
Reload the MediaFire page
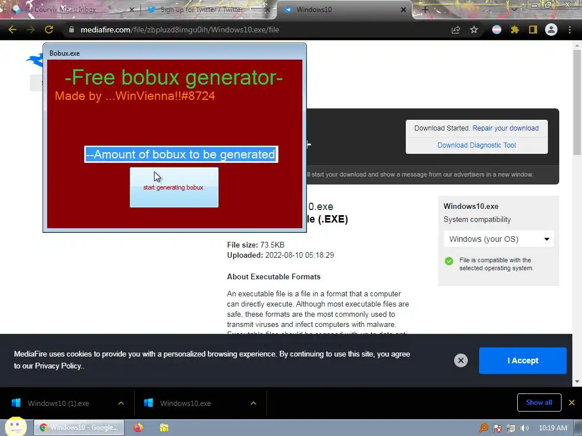coord(49,30)
